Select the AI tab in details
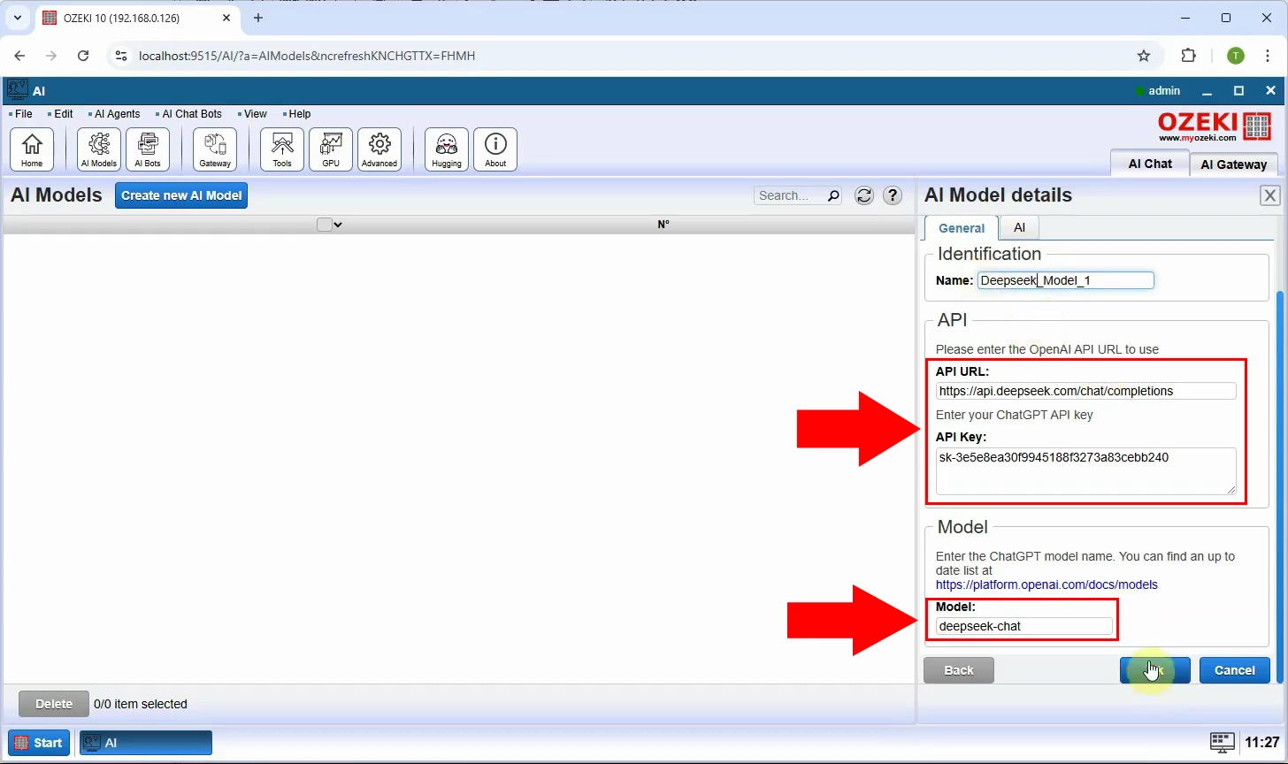This screenshot has height=764, width=1288. pyautogui.click(x=1019, y=227)
